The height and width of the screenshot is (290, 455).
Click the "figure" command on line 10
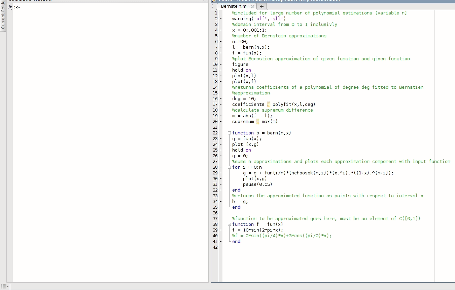240,64
